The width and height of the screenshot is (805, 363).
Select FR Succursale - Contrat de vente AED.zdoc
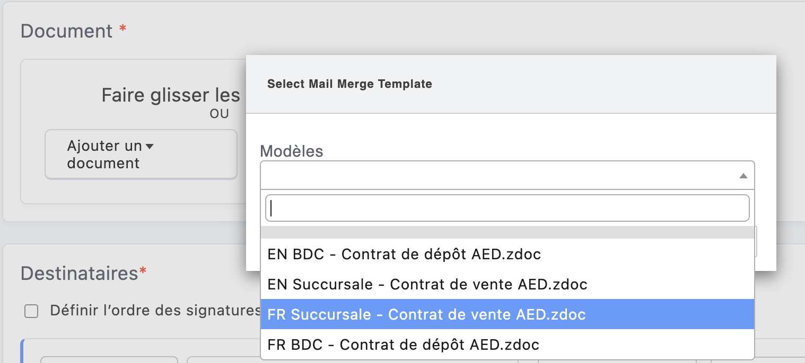coord(426,314)
